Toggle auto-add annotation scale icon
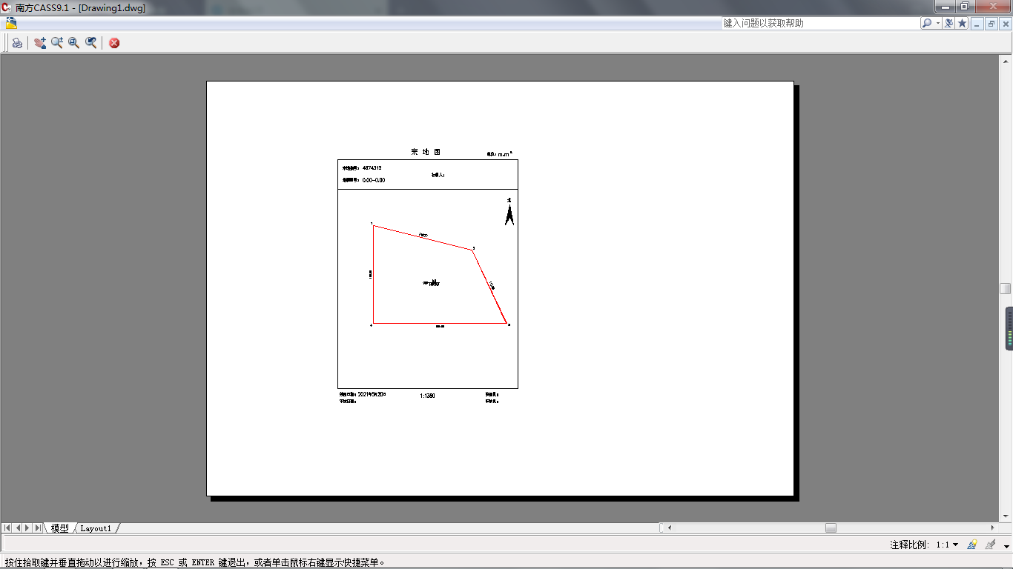Screen dimensions: 1013x569 pyautogui.click(x=990, y=545)
